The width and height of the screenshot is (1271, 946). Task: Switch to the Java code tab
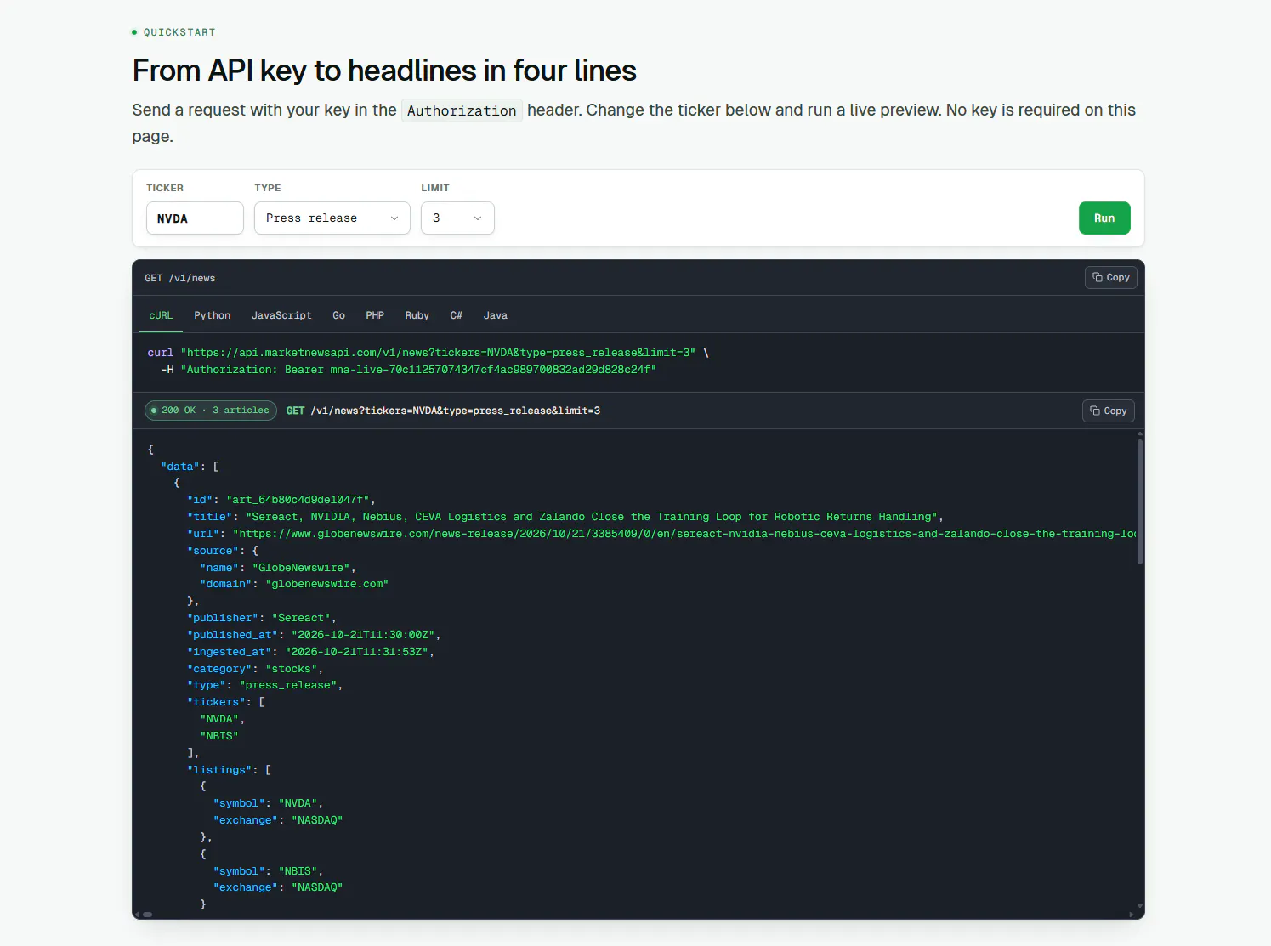coord(496,315)
